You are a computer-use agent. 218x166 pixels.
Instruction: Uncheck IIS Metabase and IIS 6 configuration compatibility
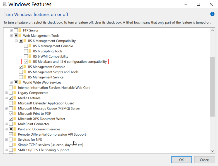pyautogui.click(x=26, y=62)
